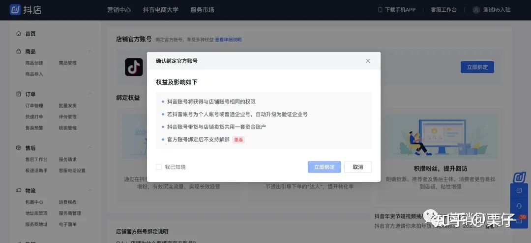Click the 首页 home icon
The width and height of the screenshot is (531, 243).
[x=19, y=33]
